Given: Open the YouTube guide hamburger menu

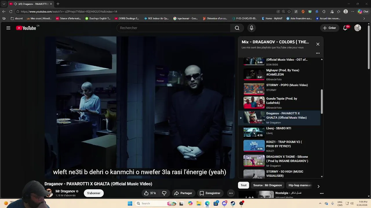Looking at the screenshot, I should 8,28.
